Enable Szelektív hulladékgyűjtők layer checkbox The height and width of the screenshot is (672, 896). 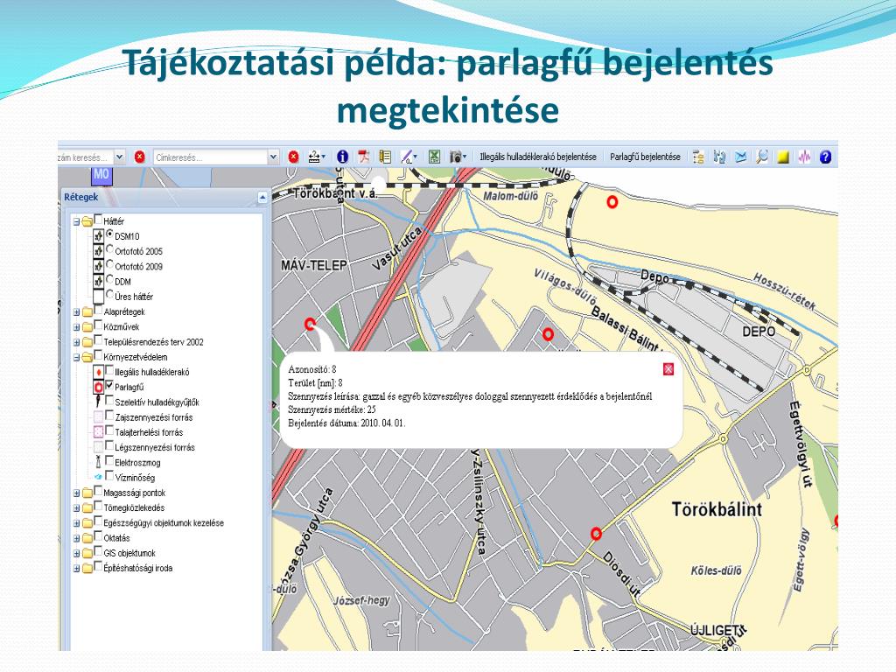point(109,400)
